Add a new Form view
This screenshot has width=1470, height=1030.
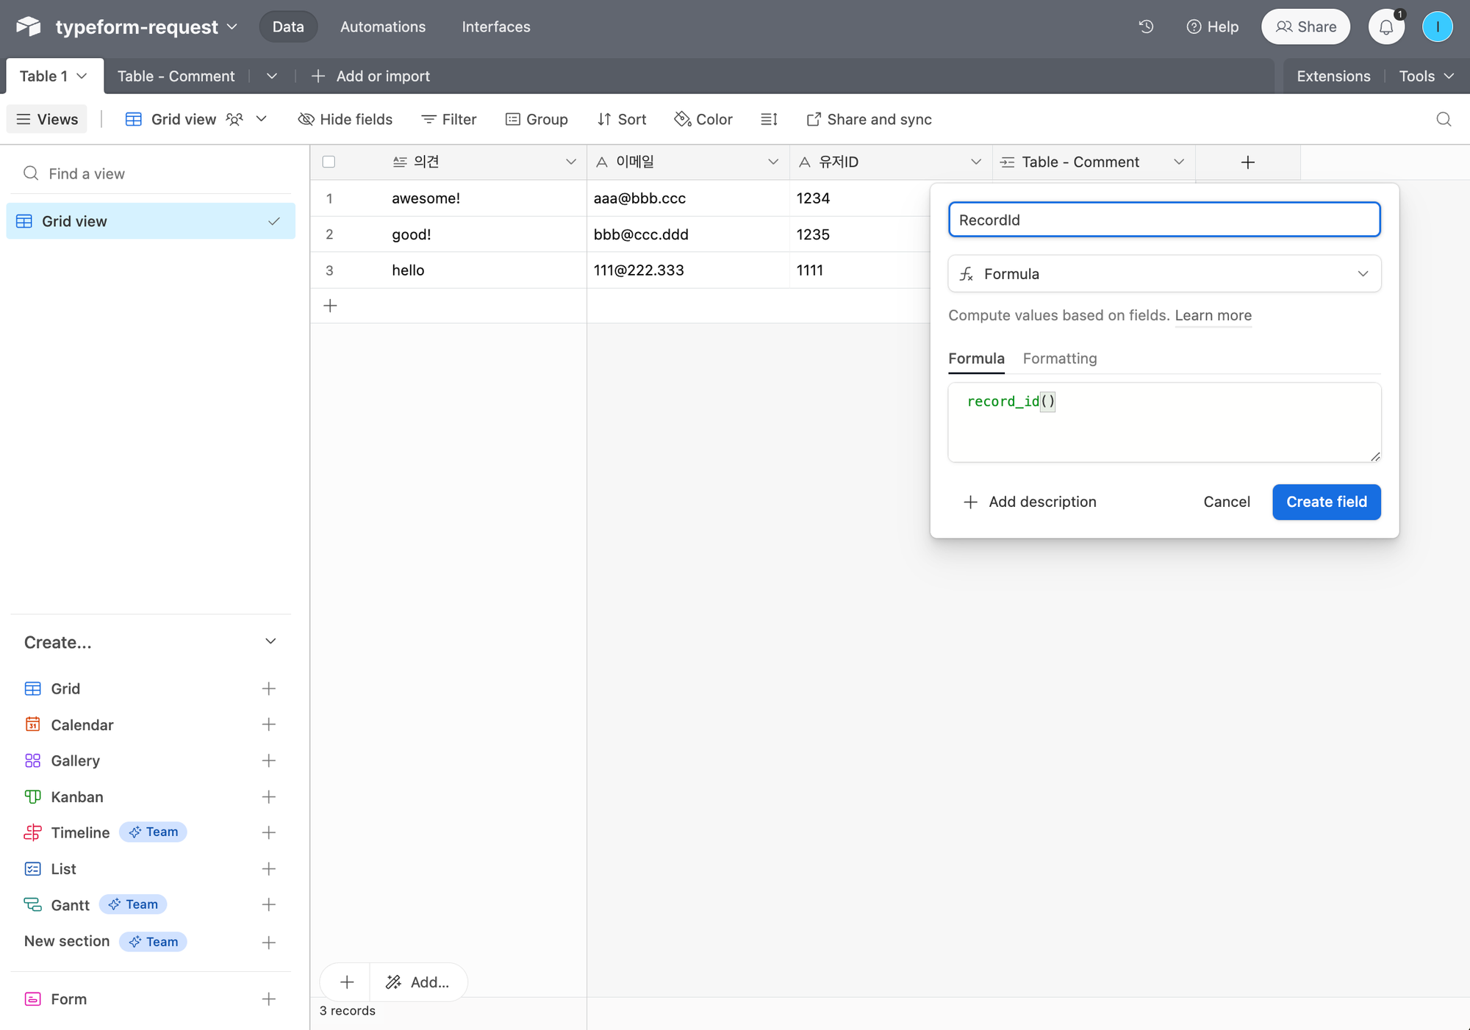click(x=268, y=999)
